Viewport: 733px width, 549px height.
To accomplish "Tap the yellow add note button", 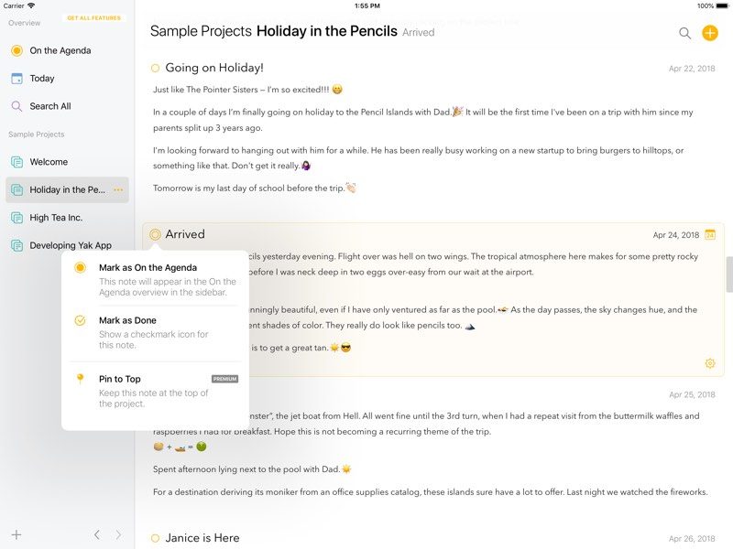I will click(710, 33).
